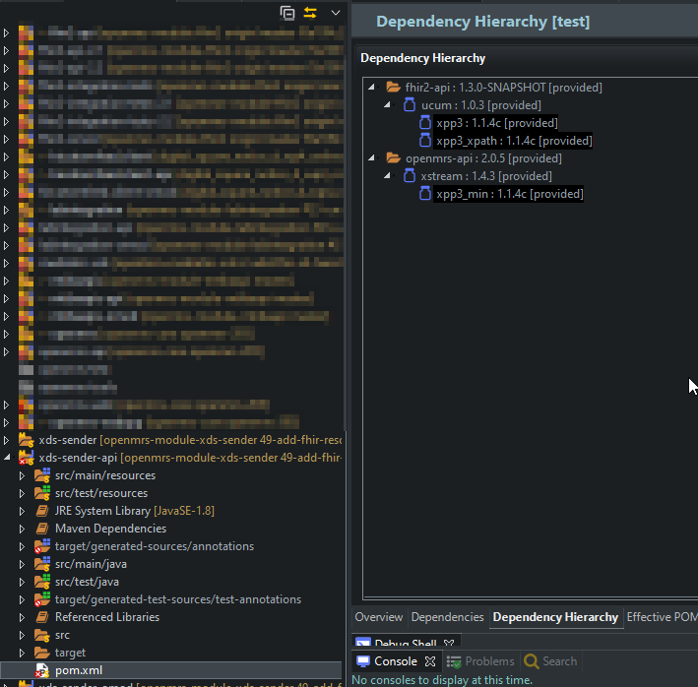698x687 pixels.
Task: Expand src/test/resources folder
Action: [x=22, y=493]
